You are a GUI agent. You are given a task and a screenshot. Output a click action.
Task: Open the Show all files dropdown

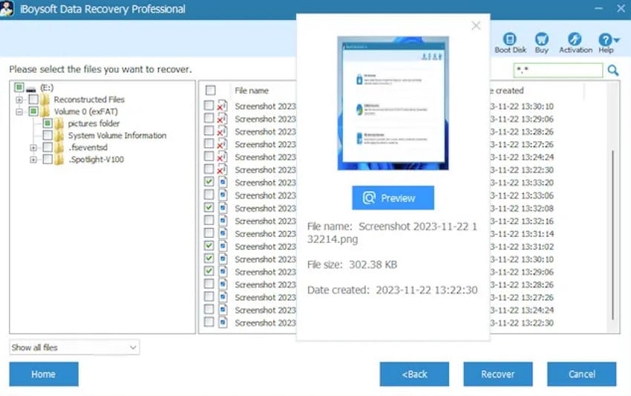74,347
